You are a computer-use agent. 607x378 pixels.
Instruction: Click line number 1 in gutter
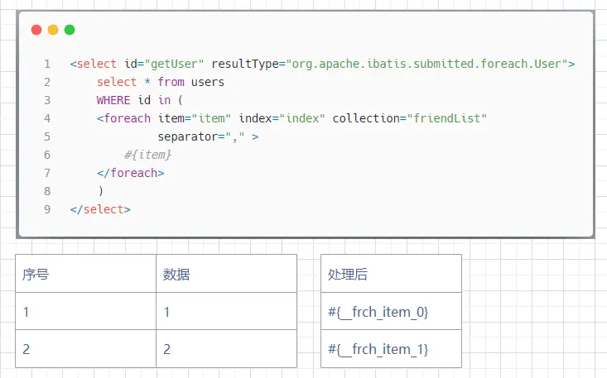[x=47, y=64]
